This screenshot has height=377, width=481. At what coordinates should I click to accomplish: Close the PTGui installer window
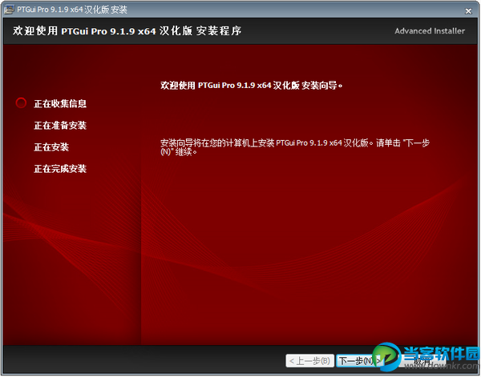[468, 11]
